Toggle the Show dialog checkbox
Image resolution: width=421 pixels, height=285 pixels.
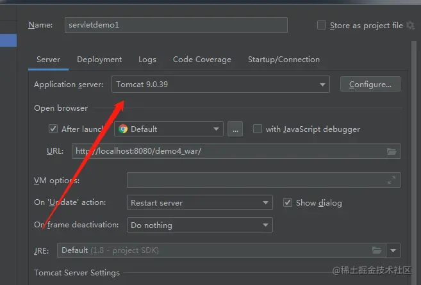pyautogui.click(x=288, y=202)
